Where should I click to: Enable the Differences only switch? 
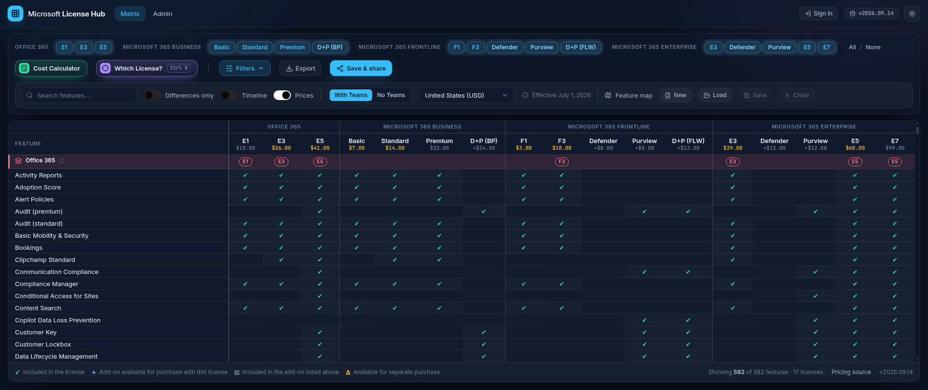pos(153,95)
